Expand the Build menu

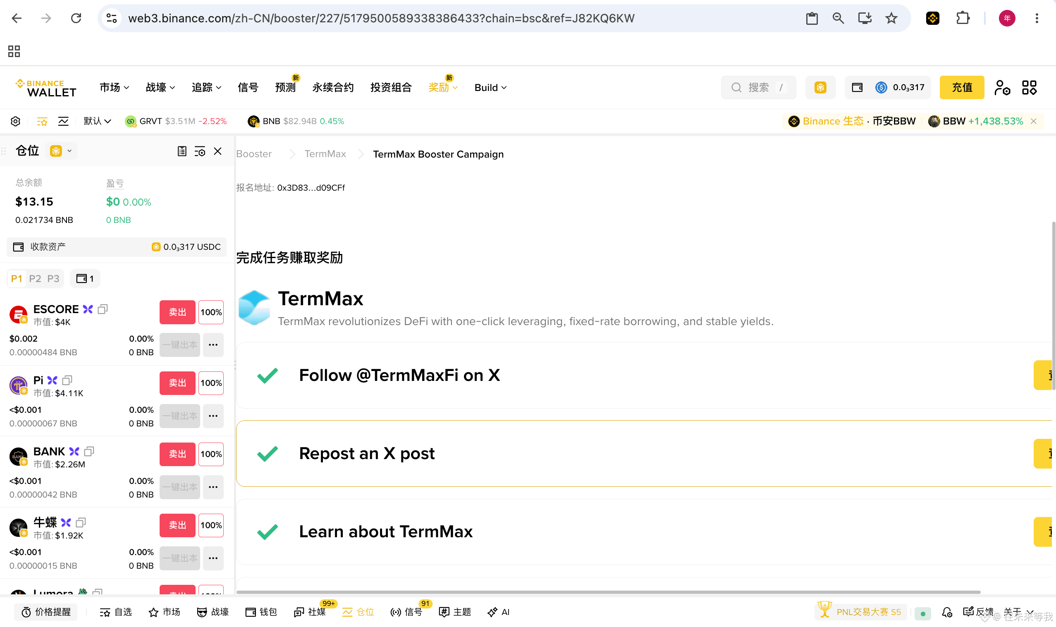(490, 87)
